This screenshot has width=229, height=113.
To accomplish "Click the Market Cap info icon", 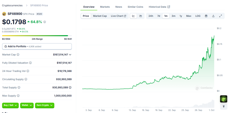I will [18, 54].
